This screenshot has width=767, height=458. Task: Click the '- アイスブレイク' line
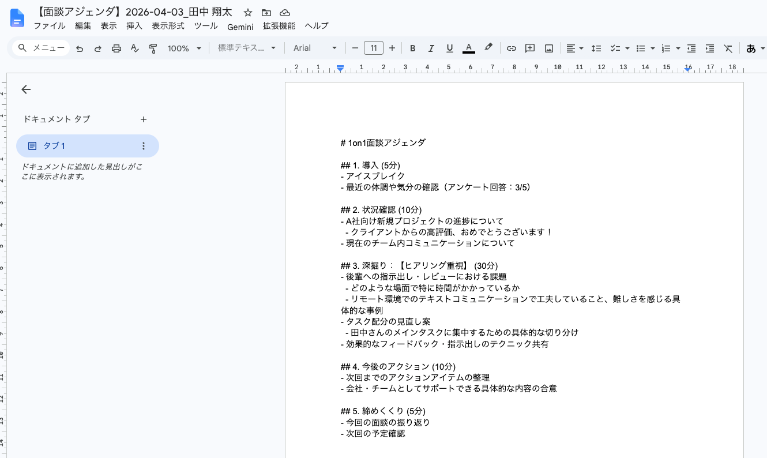[373, 176]
